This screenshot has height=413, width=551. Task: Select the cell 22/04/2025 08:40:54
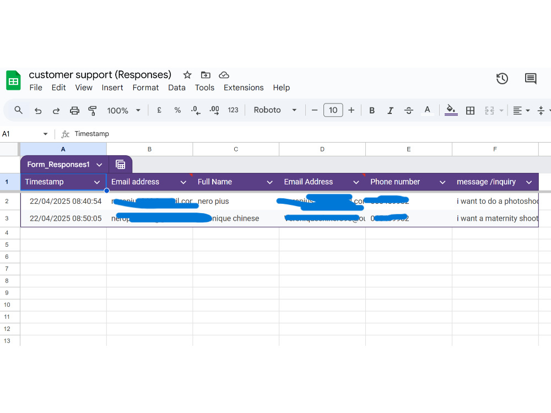pyautogui.click(x=63, y=201)
